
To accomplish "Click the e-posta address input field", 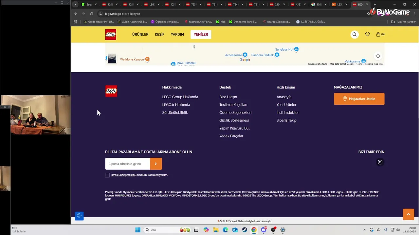I will pos(127,164).
